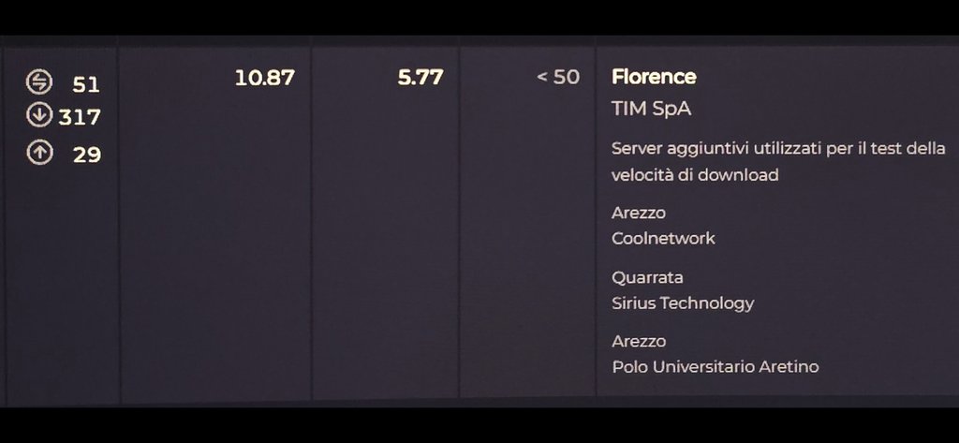
Task: Click the Coolnetwork provider label
Action: 664,238
